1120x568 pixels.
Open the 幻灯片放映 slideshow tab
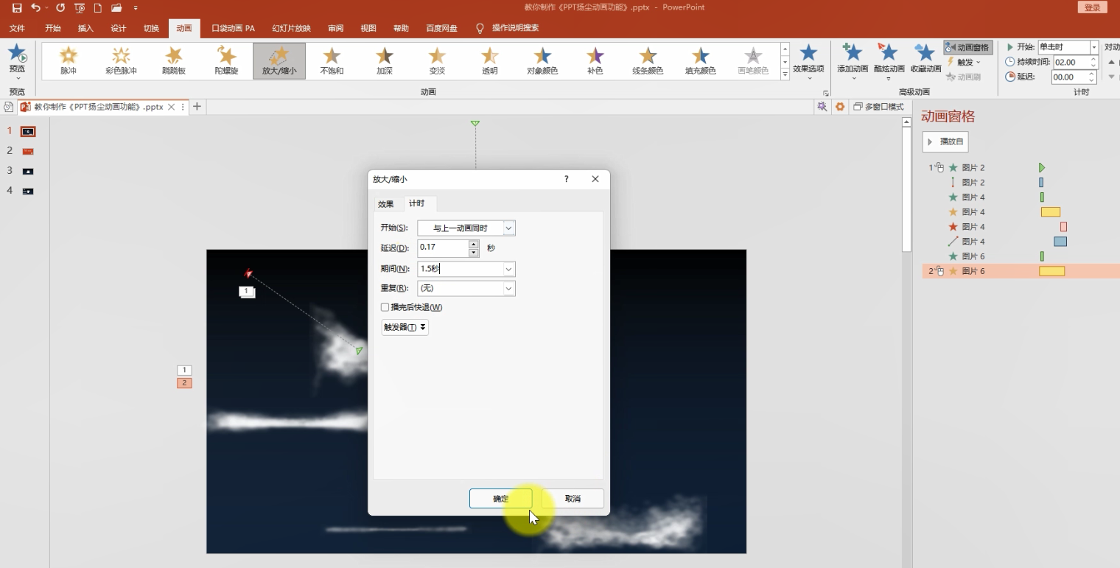pos(291,28)
